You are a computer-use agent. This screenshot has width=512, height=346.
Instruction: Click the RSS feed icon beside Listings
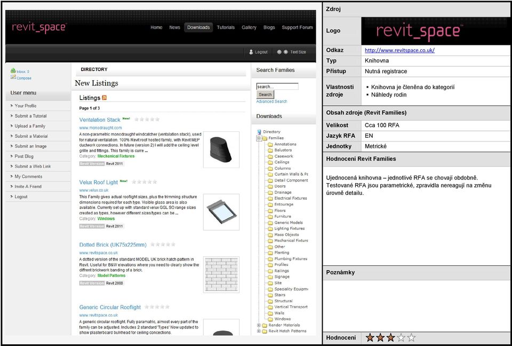click(x=104, y=98)
